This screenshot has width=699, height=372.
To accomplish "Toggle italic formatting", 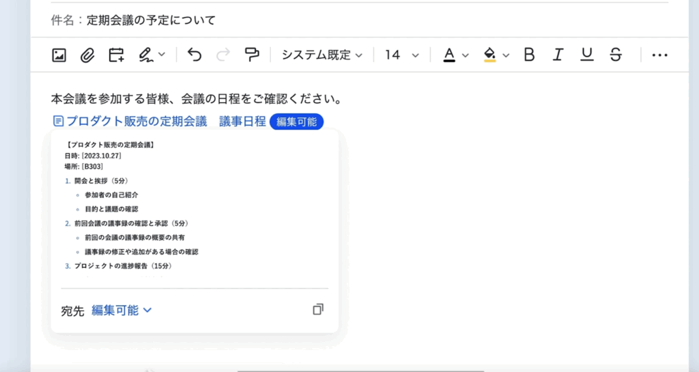I will click(558, 55).
